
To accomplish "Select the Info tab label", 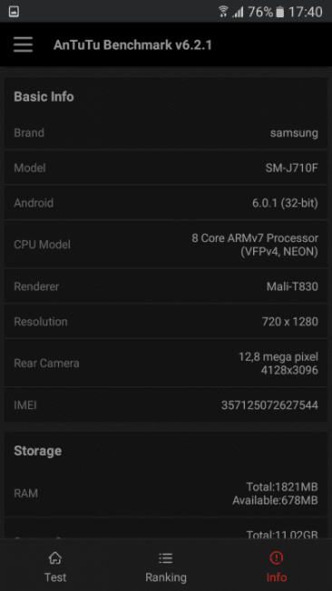I will click(277, 577).
